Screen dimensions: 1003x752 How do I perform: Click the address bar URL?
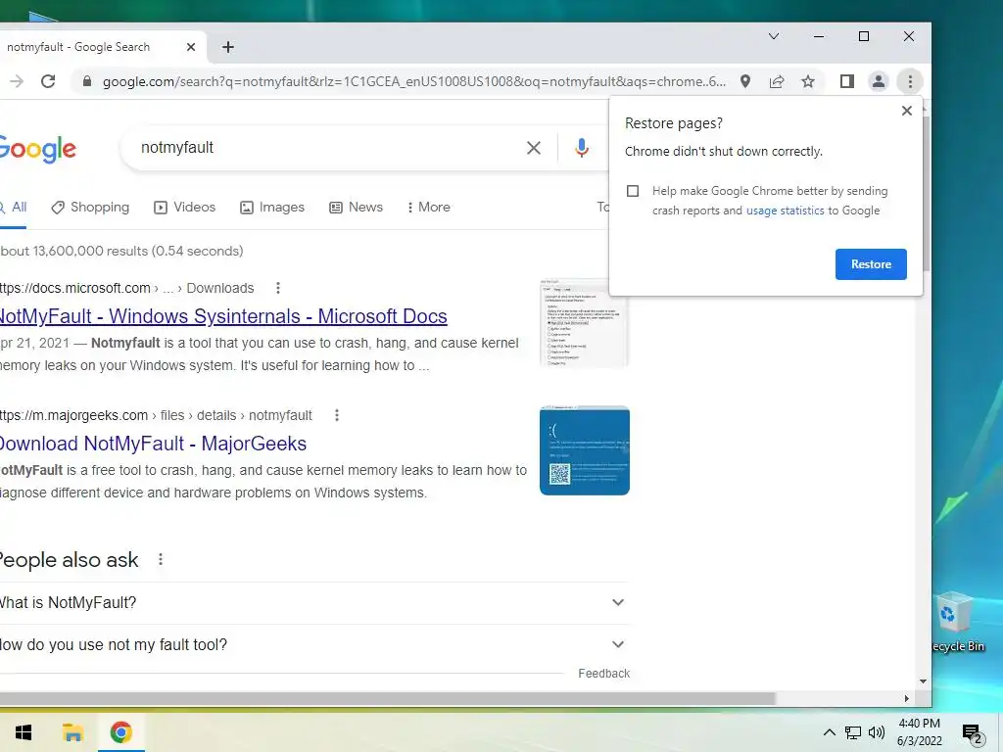pyautogui.click(x=414, y=81)
